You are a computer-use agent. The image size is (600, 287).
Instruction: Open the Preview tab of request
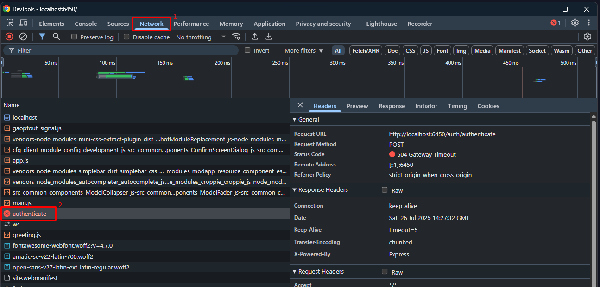(357, 106)
